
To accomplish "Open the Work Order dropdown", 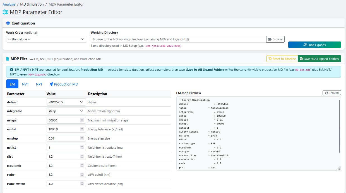I will click(47, 39).
